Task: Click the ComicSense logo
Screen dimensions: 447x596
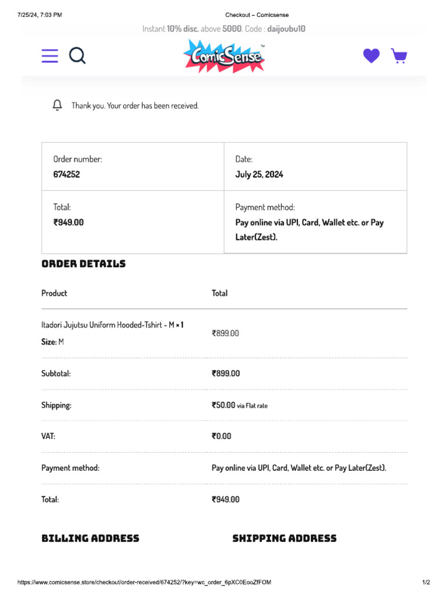Action: [x=224, y=56]
